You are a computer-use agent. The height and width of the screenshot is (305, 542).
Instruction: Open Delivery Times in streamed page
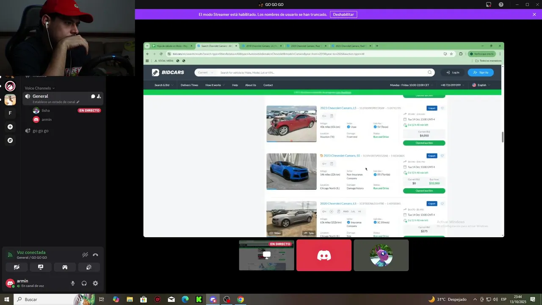click(x=189, y=85)
